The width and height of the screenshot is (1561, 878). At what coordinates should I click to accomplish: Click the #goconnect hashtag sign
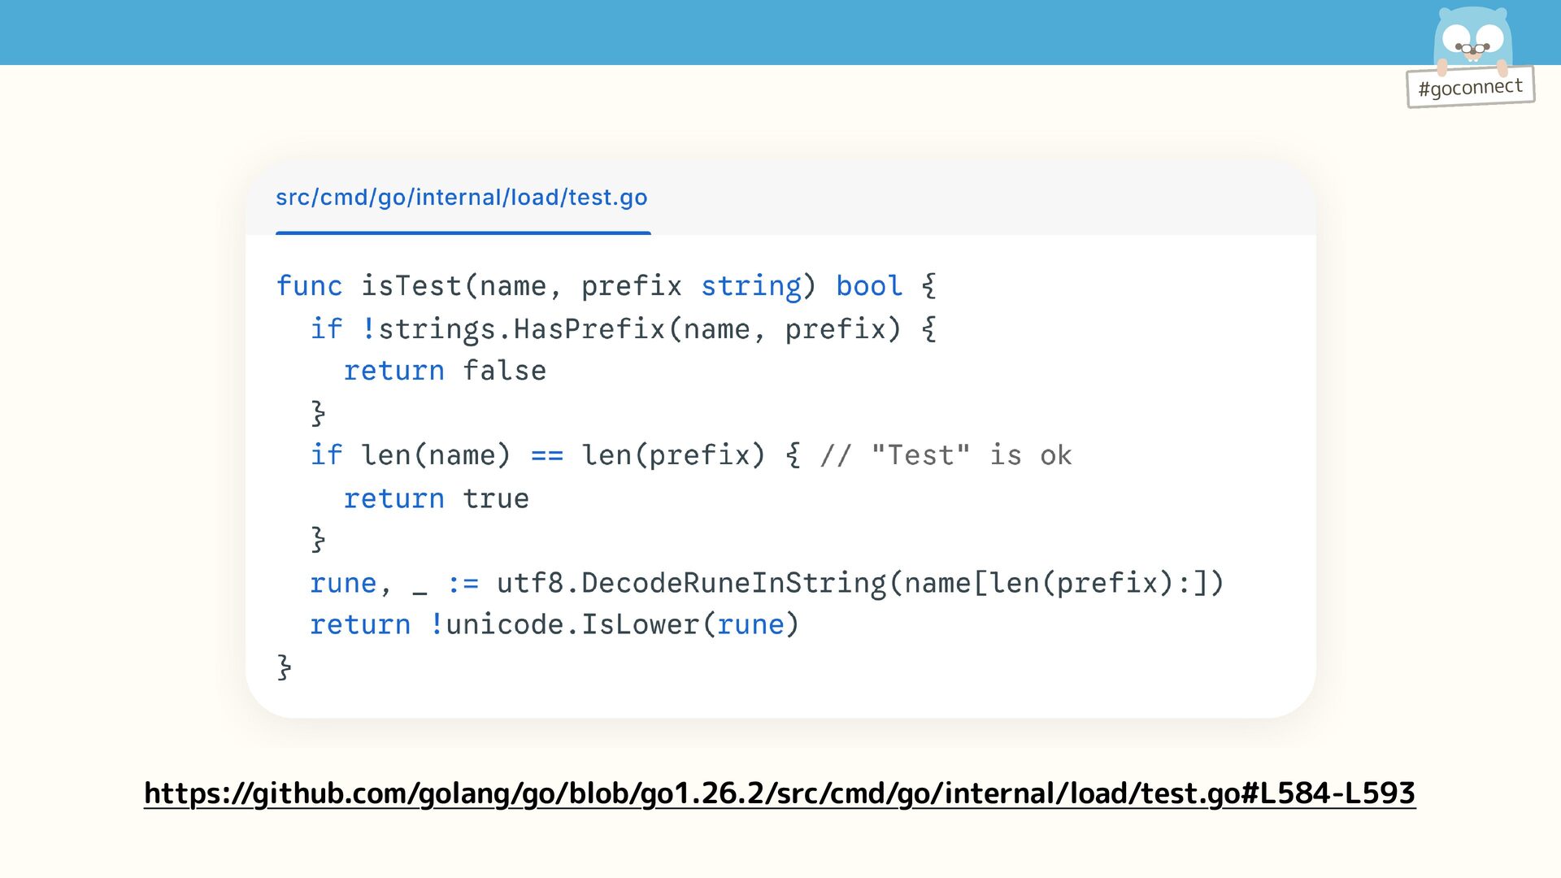[1470, 87]
